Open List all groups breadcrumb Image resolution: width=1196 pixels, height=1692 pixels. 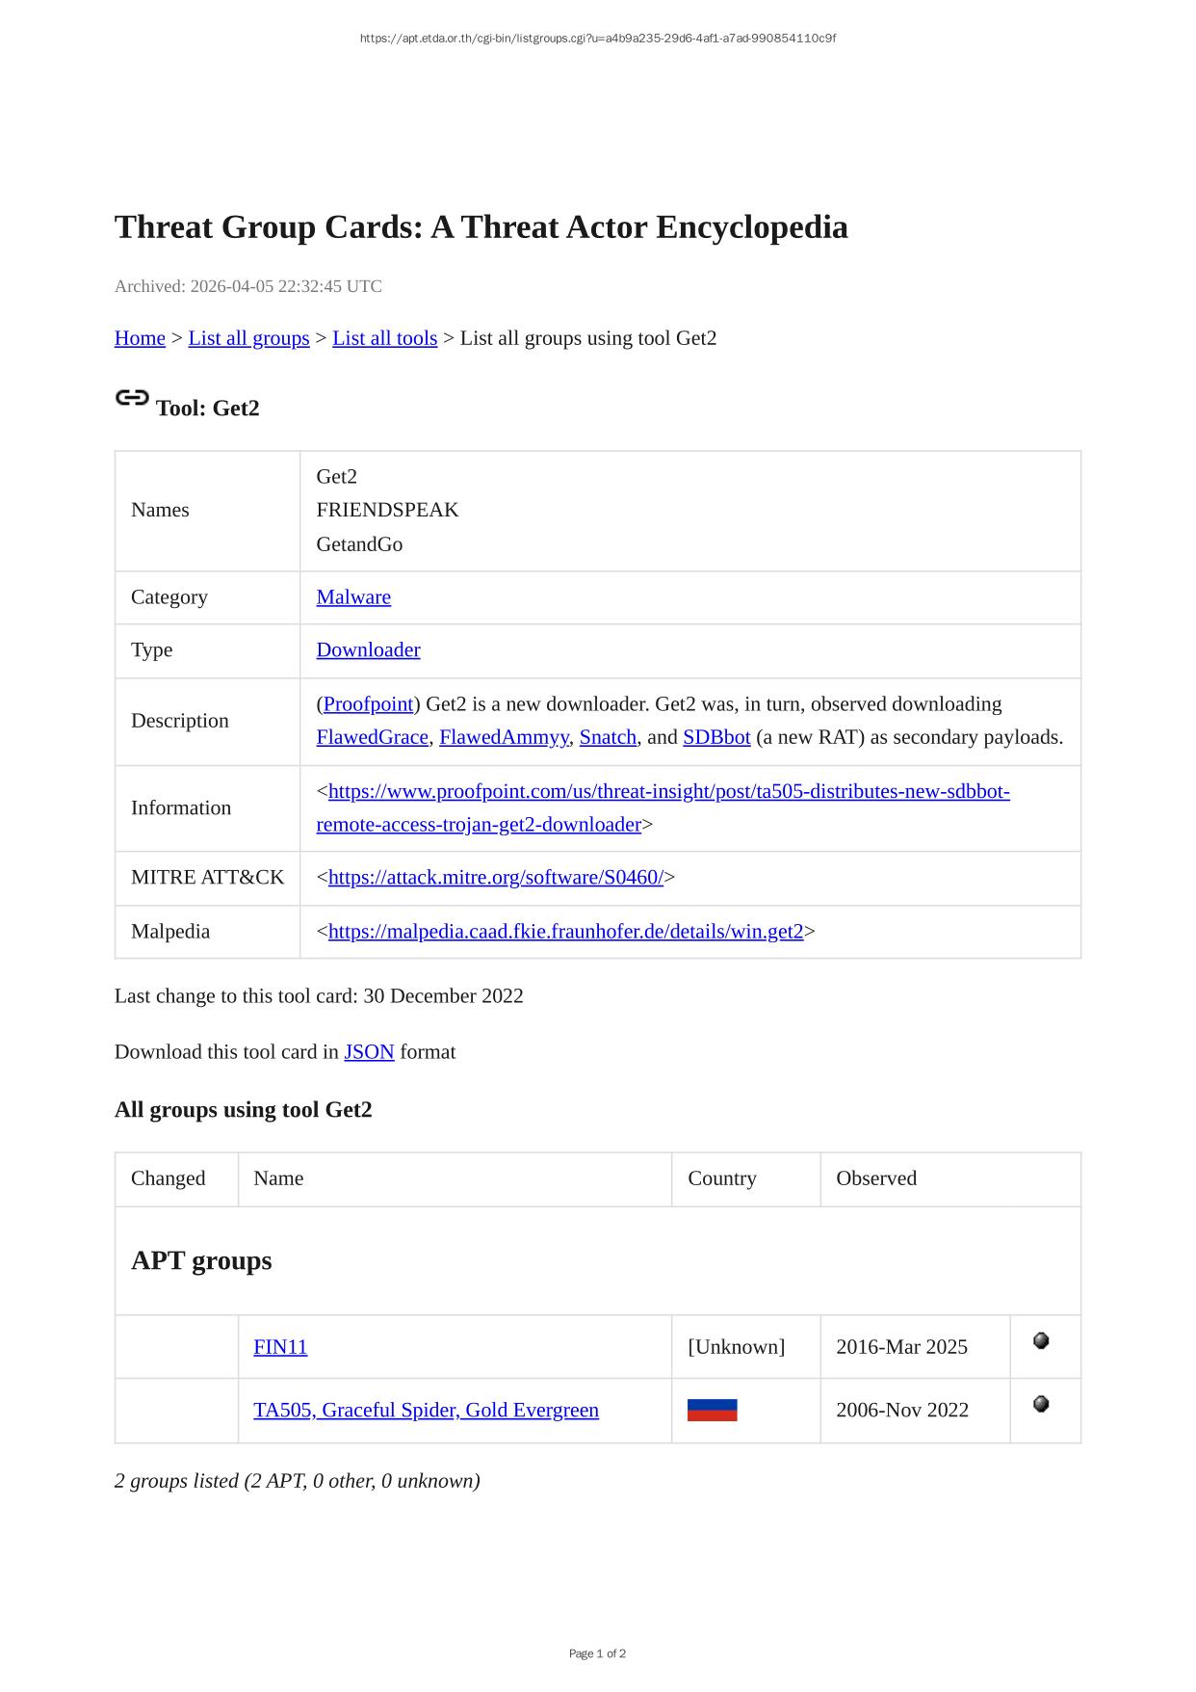point(248,338)
